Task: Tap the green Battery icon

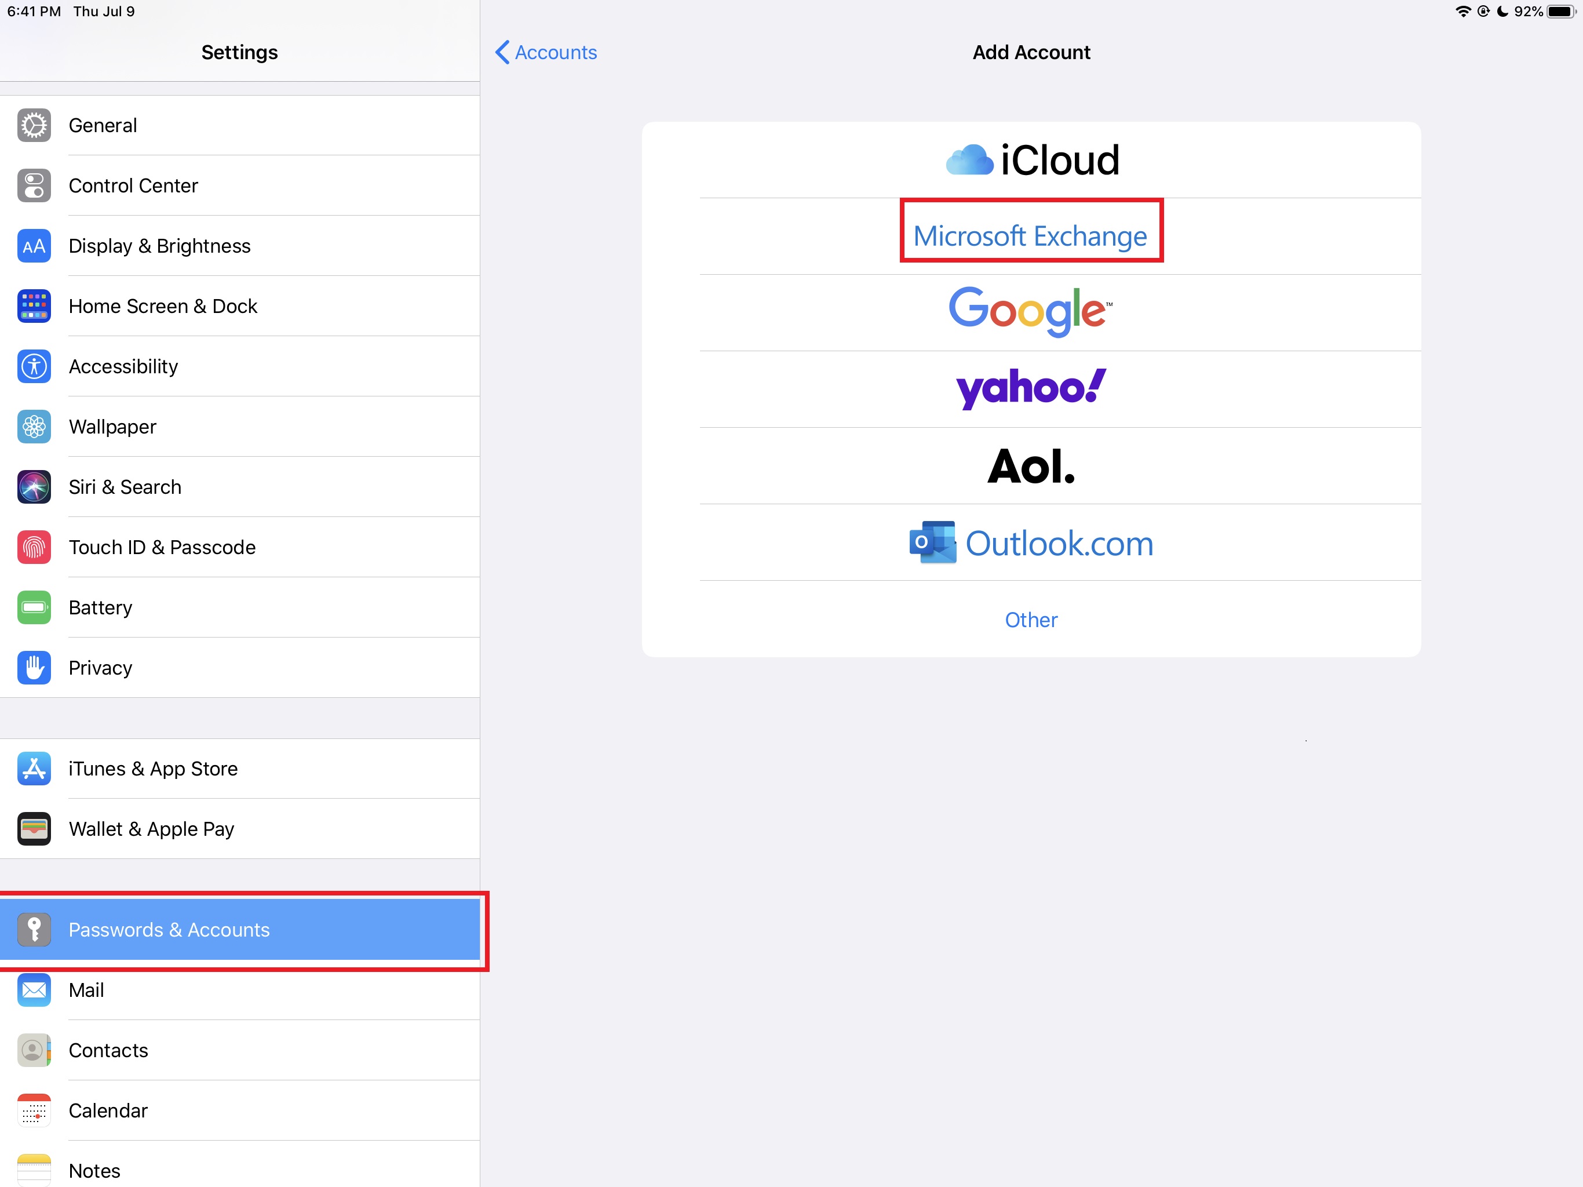Action: click(34, 607)
